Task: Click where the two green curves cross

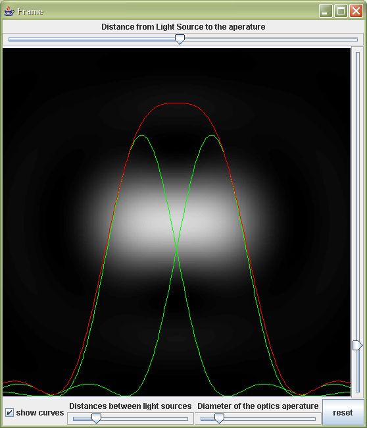Action: pyautogui.click(x=177, y=247)
